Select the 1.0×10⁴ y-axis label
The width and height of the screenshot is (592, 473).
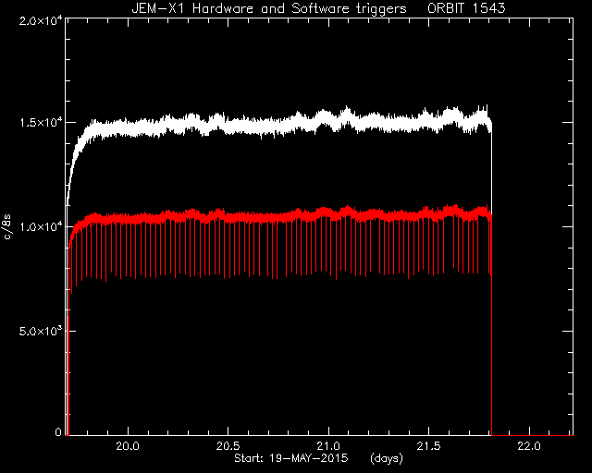point(41,226)
